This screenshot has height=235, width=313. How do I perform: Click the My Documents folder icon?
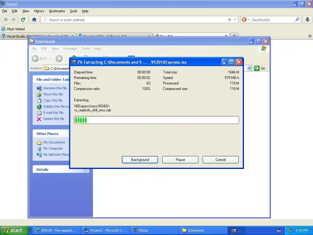[39, 143]
